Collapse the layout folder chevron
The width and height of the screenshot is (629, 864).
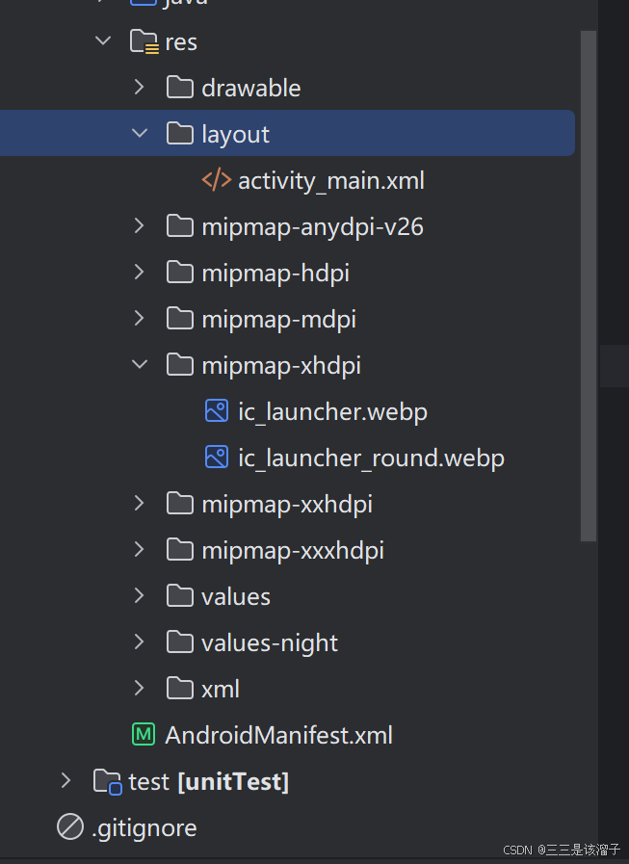point(140,134)
